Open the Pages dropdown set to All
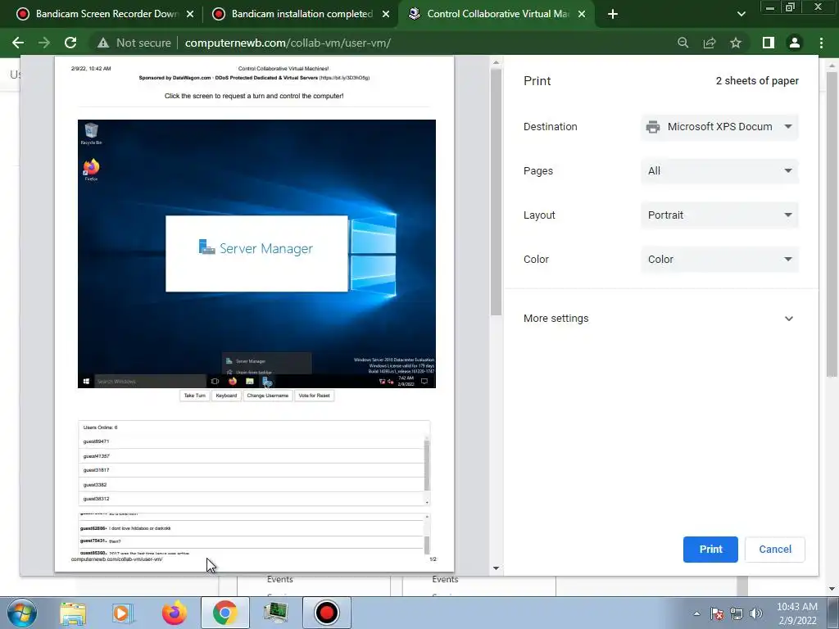Image resolution: width=839 pixels, height=629 pixels. coord(719,171)
